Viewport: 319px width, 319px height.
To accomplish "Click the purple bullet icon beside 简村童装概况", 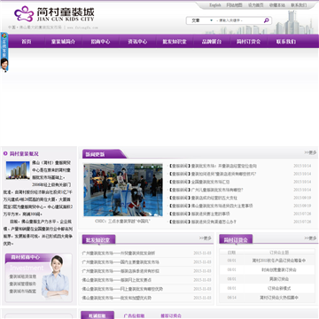I will (x=5, y=153).
